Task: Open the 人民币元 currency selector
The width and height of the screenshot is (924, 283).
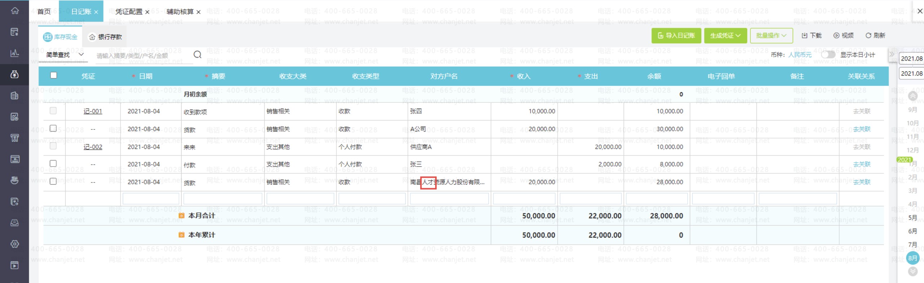Action: click(799, 55)
